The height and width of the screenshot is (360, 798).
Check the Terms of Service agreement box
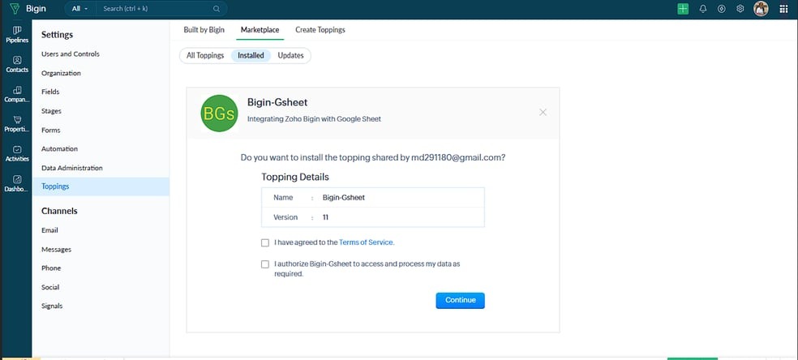[265, 243]
